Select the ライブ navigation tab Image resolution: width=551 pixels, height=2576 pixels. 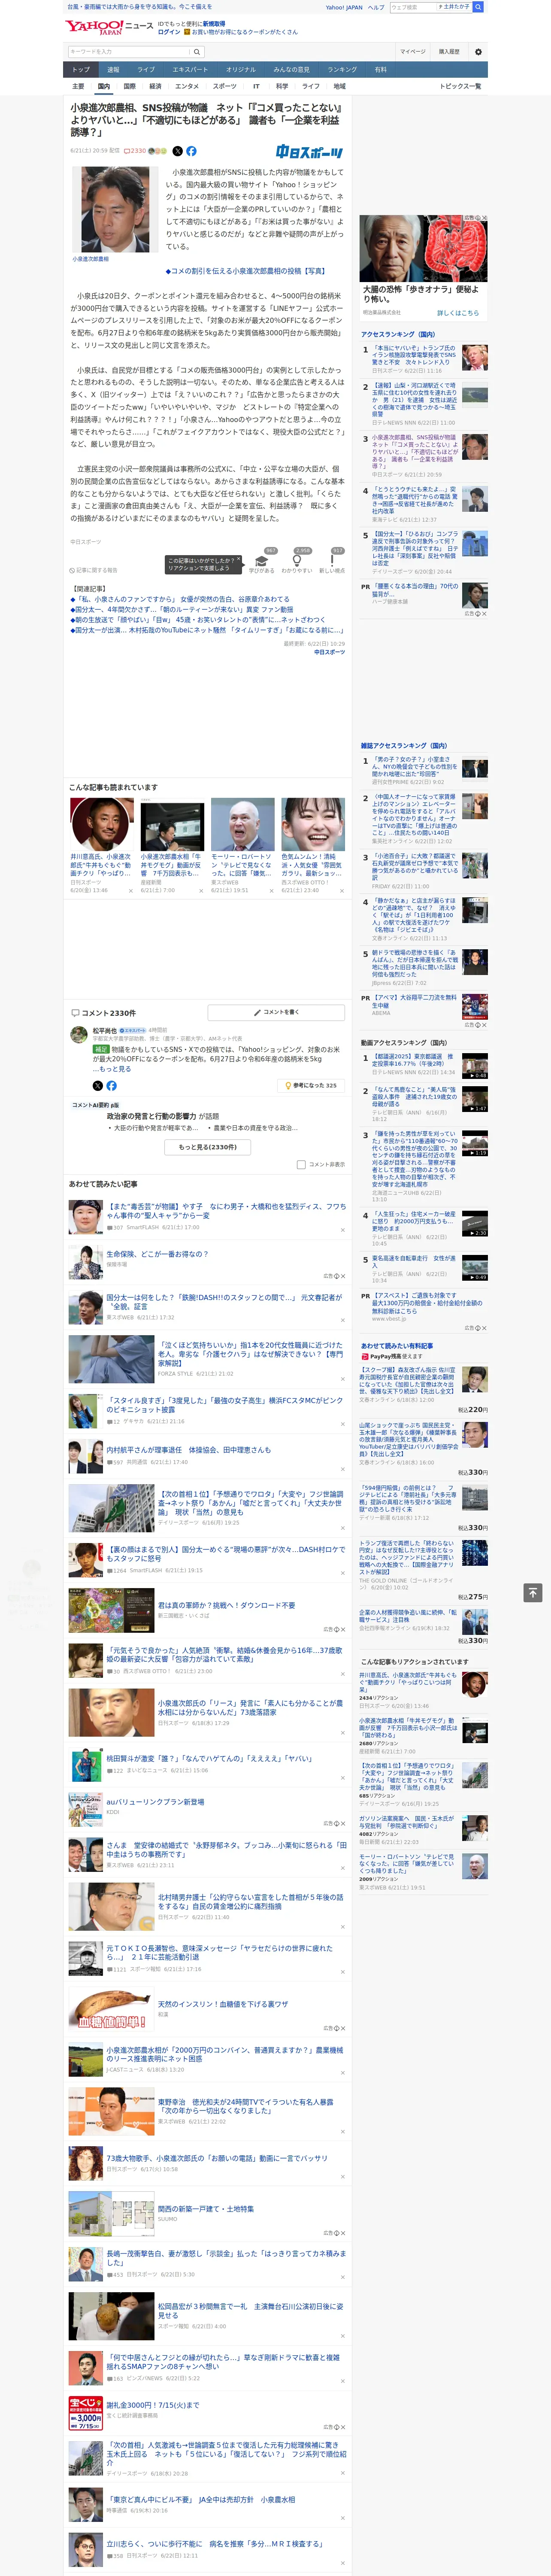tap(146, 70)
